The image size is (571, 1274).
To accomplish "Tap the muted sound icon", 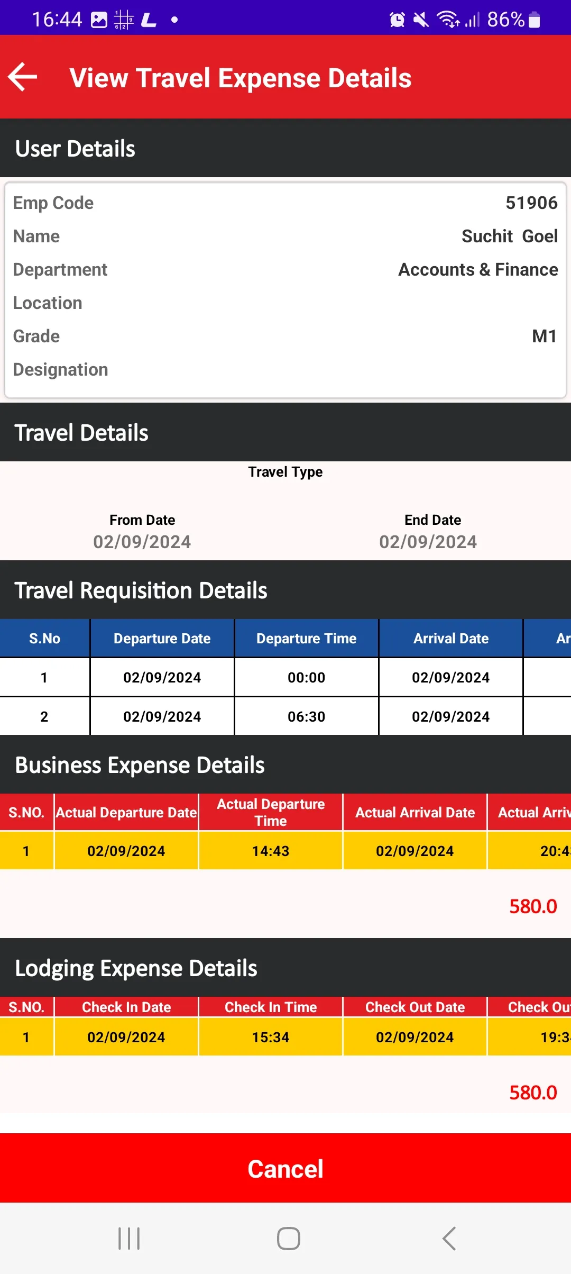I will pos(421,20).
